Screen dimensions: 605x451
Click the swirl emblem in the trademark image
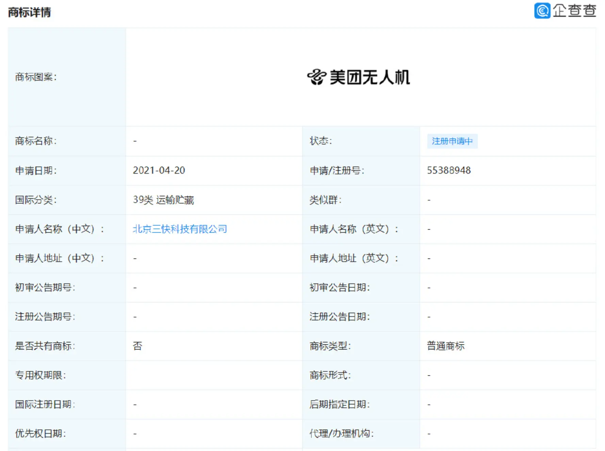[317, 77]
